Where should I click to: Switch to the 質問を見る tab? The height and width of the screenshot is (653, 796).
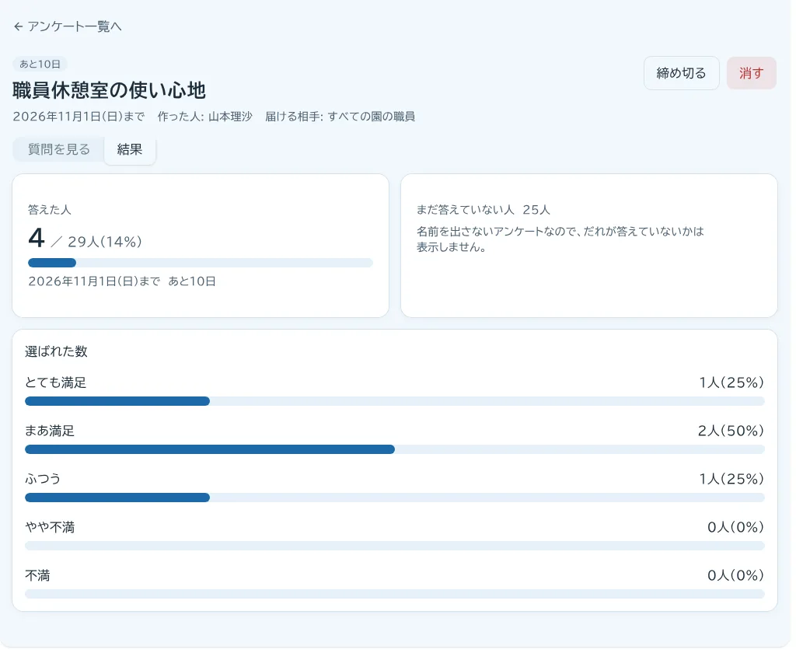59,149
